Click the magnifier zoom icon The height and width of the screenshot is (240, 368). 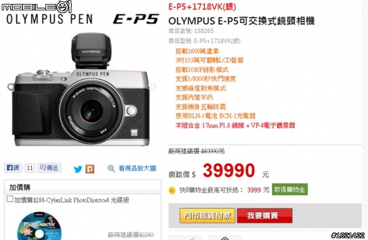pos(111,168)
